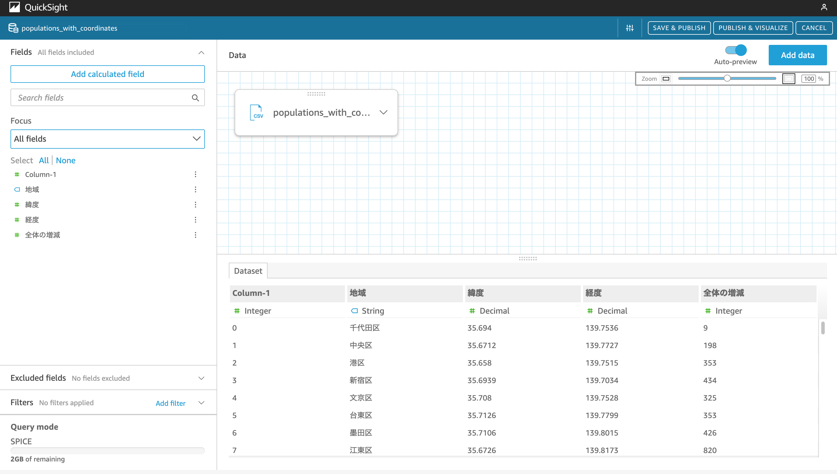Viewport: 837px width, 474px height.
Task: Open options menu for 全体の増減 field
Action: coord(196,235)
